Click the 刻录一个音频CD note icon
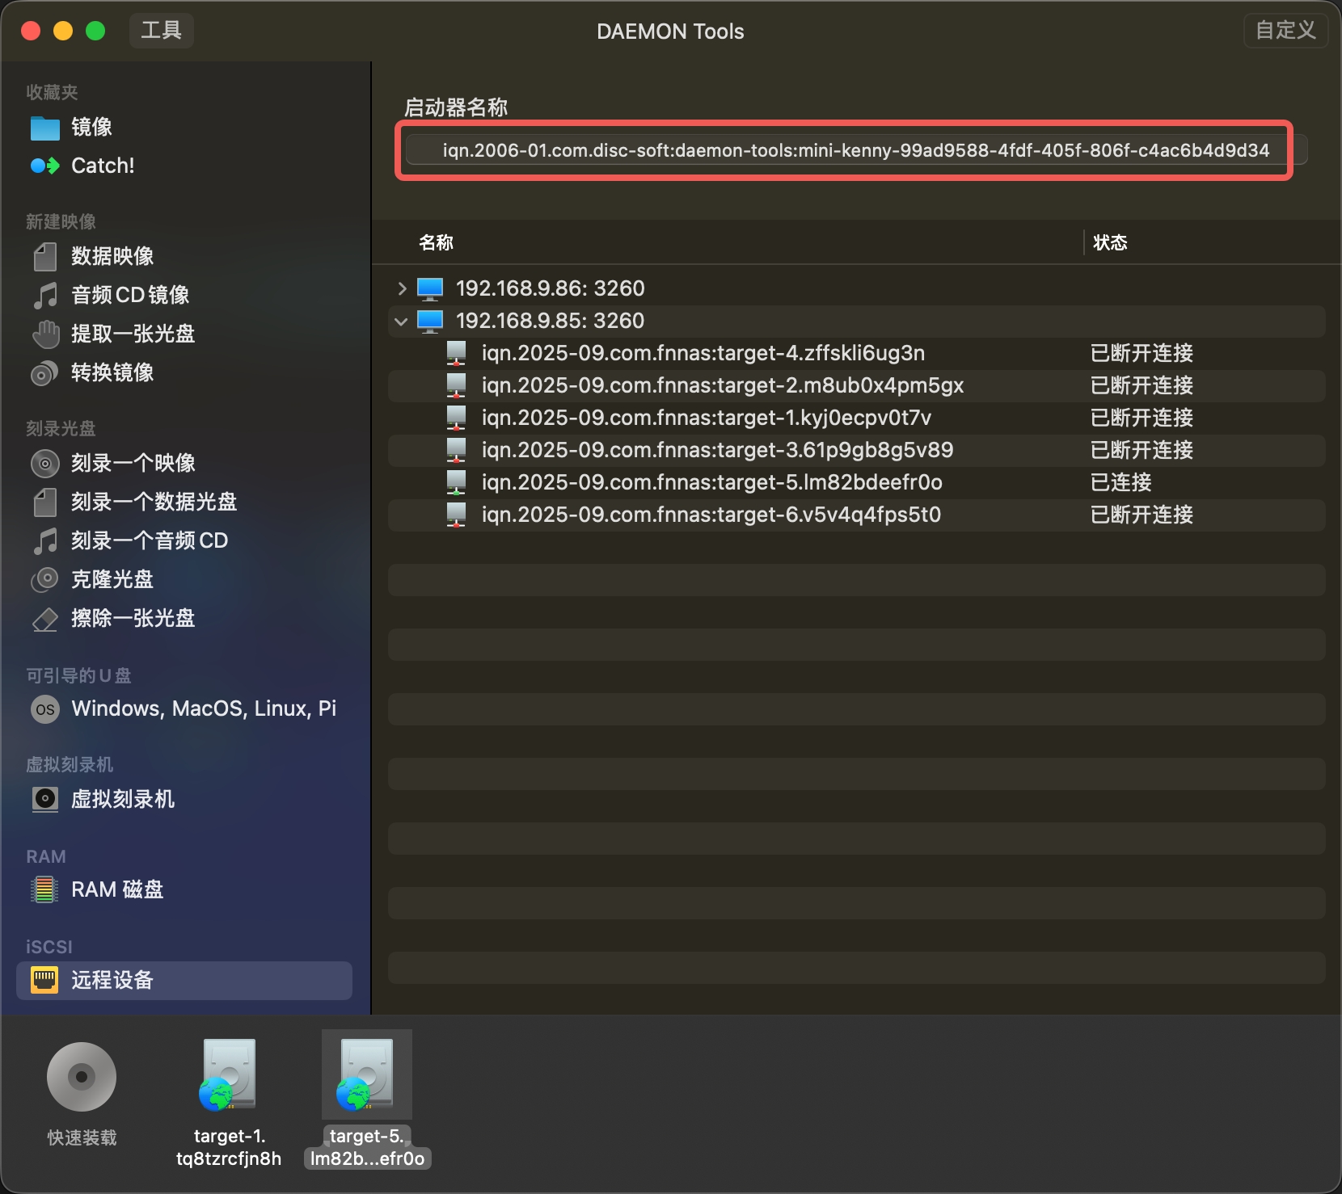1342x1194 pixels. [45, 540]
